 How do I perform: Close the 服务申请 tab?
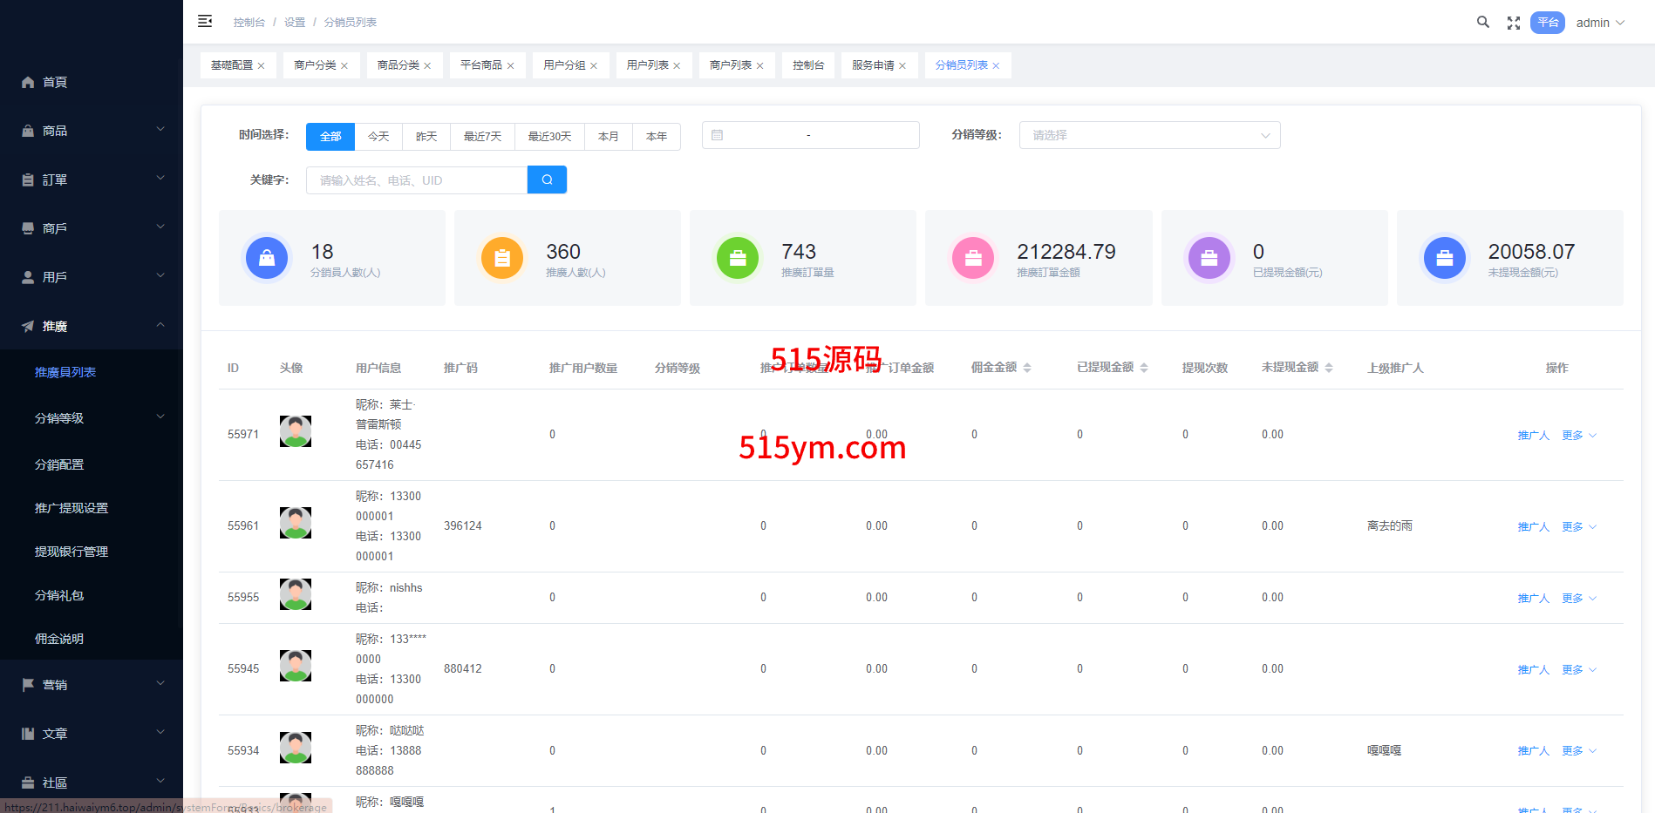pos(902,66)
